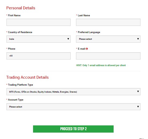Expand the Trading Platform Type MT5 dropdown
148x139 pixels.
pyautogui.click(x=73, y=92)
